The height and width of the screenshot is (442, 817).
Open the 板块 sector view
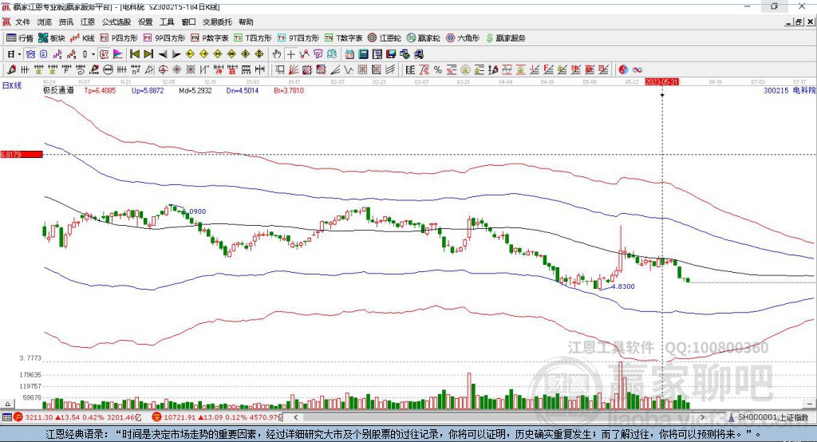(51, 38)
